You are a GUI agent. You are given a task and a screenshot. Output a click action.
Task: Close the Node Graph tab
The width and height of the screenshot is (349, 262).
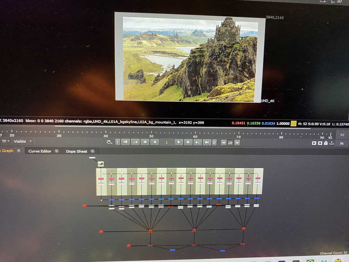click(x=19, y=151)
